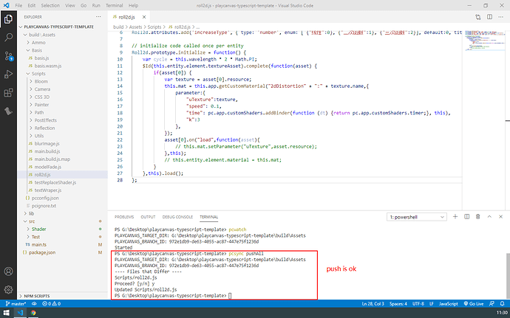Maximize the terminal panel with chevron up
The height and width of the screenshot is (318, 510).
point(489,217)
